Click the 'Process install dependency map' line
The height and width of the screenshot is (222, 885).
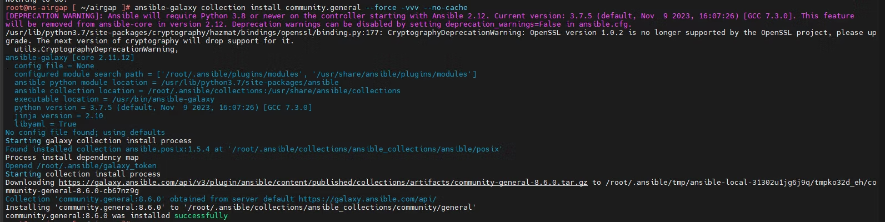coord(72,158)
